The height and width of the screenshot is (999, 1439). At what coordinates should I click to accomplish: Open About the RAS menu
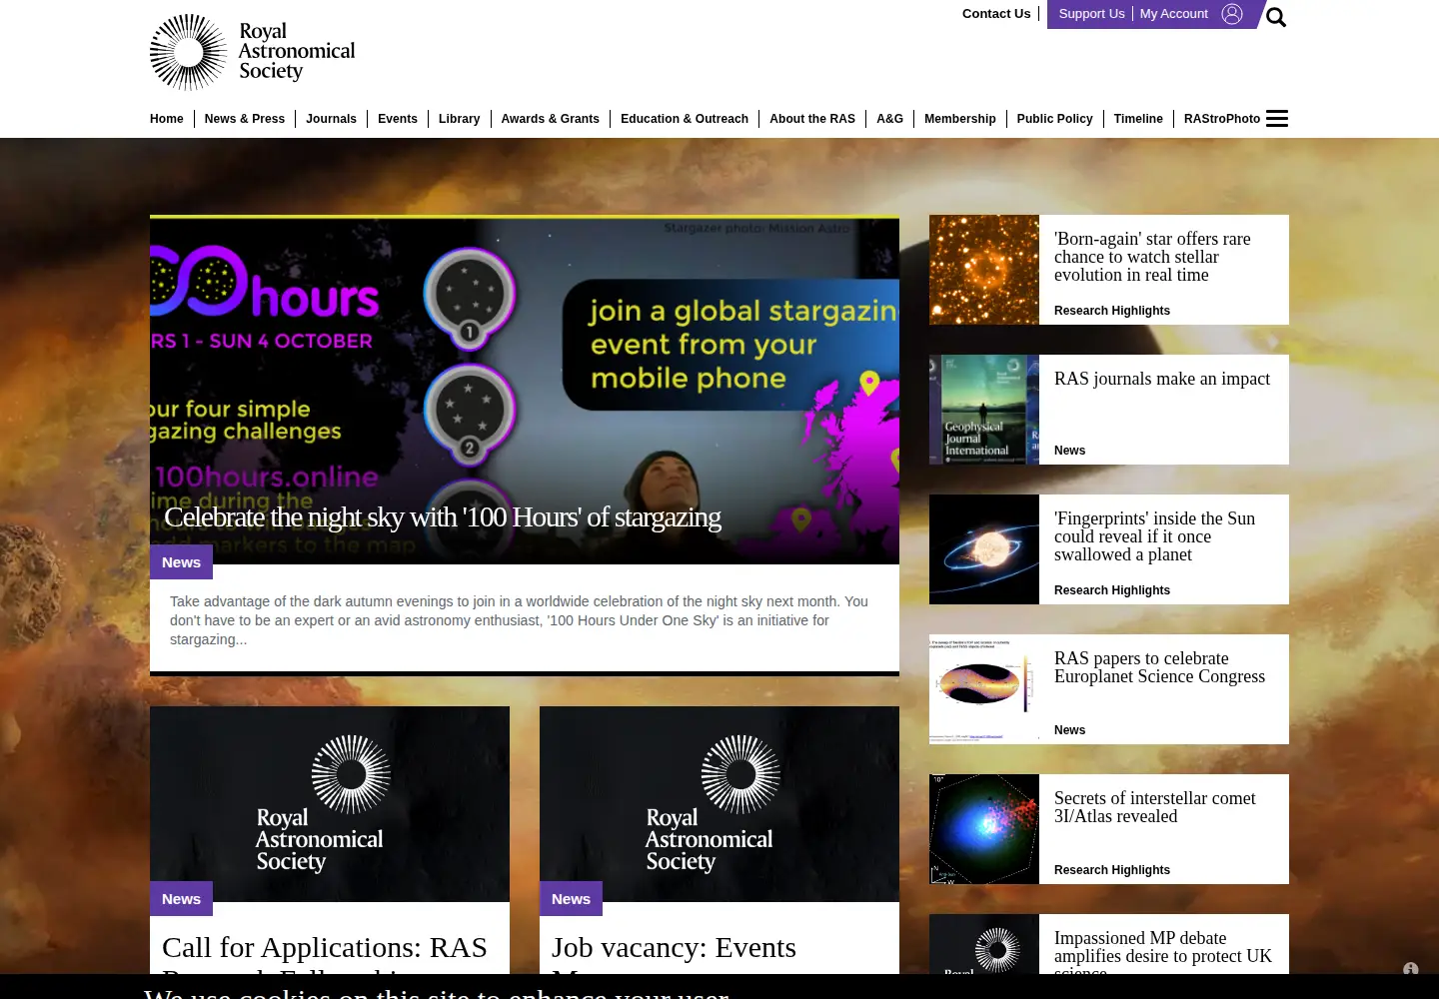tap(812, 119)
